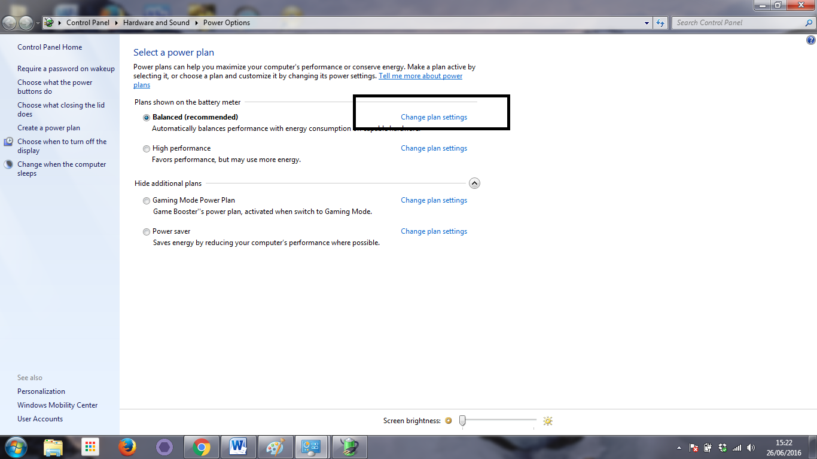Open Control Panel Home
Image resolution: width=817 pixels, height=459 pixels.
pos(50,47)
